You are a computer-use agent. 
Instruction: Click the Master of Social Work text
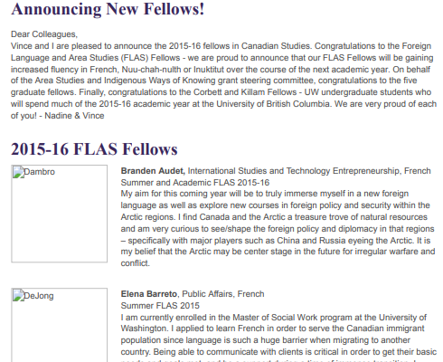point(275,318)
